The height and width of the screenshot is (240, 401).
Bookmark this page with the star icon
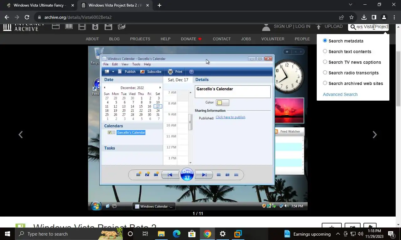click(x=352, y=17)
